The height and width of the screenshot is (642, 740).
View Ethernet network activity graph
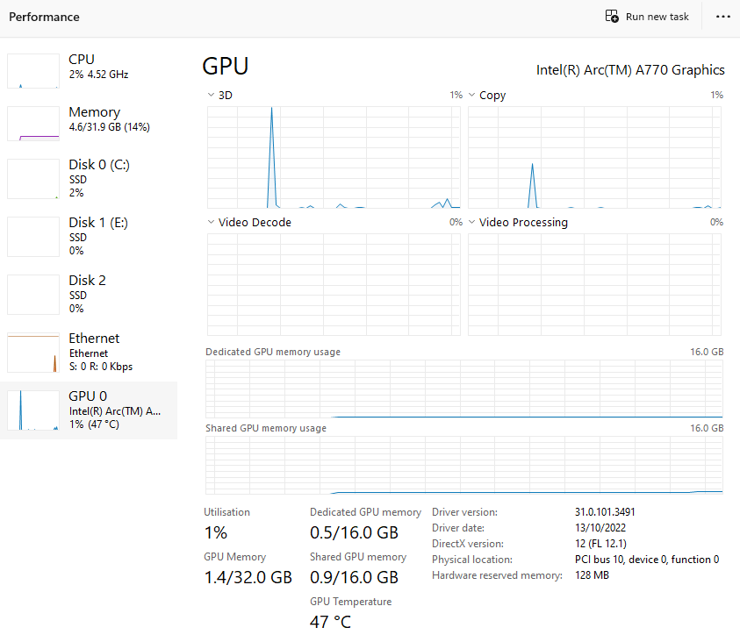[32, 353]
